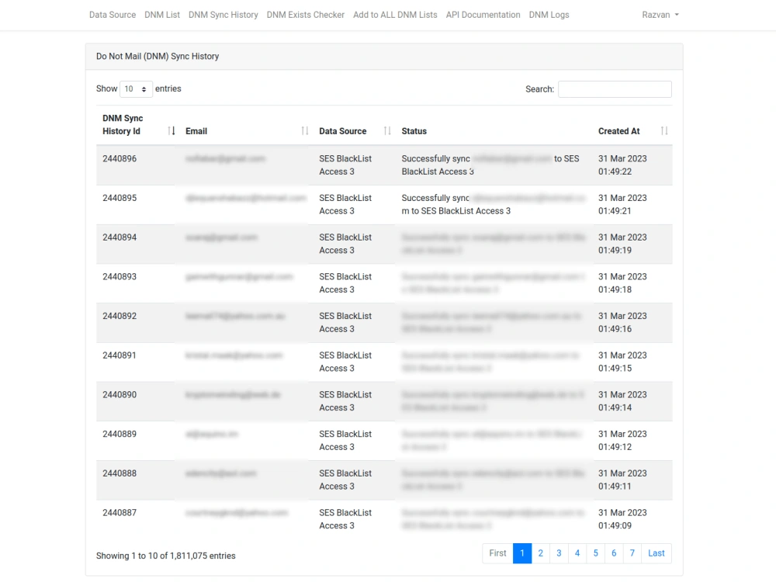
Task: Sort entries by Created At
Action: click(663, 130)
